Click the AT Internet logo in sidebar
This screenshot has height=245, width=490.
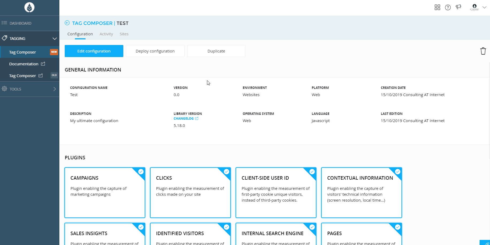[29, 7]
